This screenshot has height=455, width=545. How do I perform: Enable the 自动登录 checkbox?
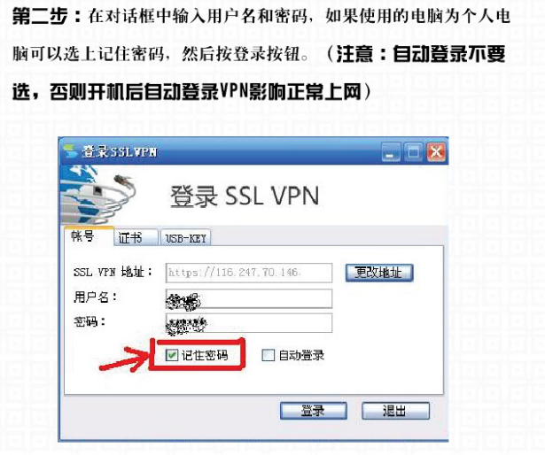[268, 355]
